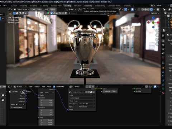Screen dimensions: 172x129
Task: Pause the viewport render preview
Action: tap(158, 9)
